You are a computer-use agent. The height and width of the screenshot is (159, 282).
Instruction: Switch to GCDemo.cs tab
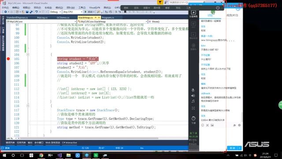pyautogui.click(x=63, y=18)
